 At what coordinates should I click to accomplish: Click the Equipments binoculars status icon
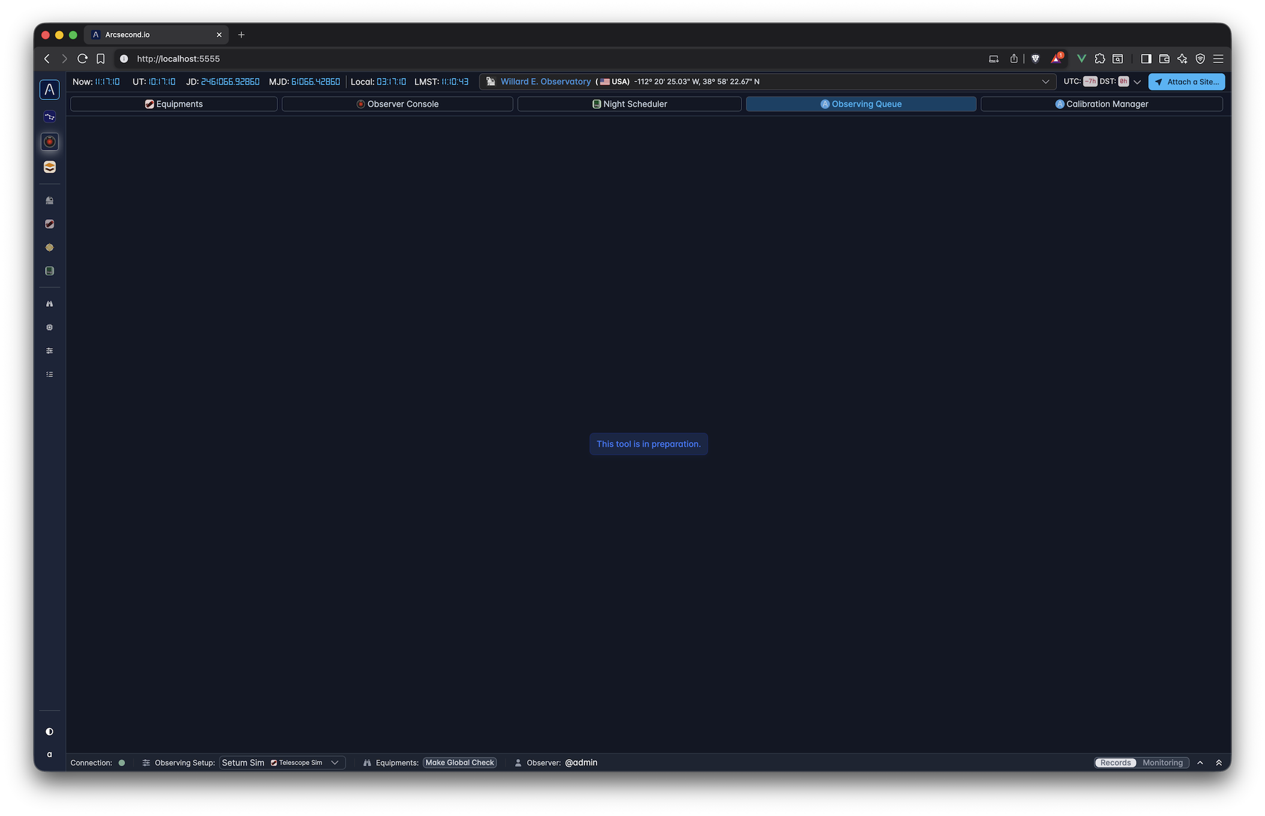(367, 763)
